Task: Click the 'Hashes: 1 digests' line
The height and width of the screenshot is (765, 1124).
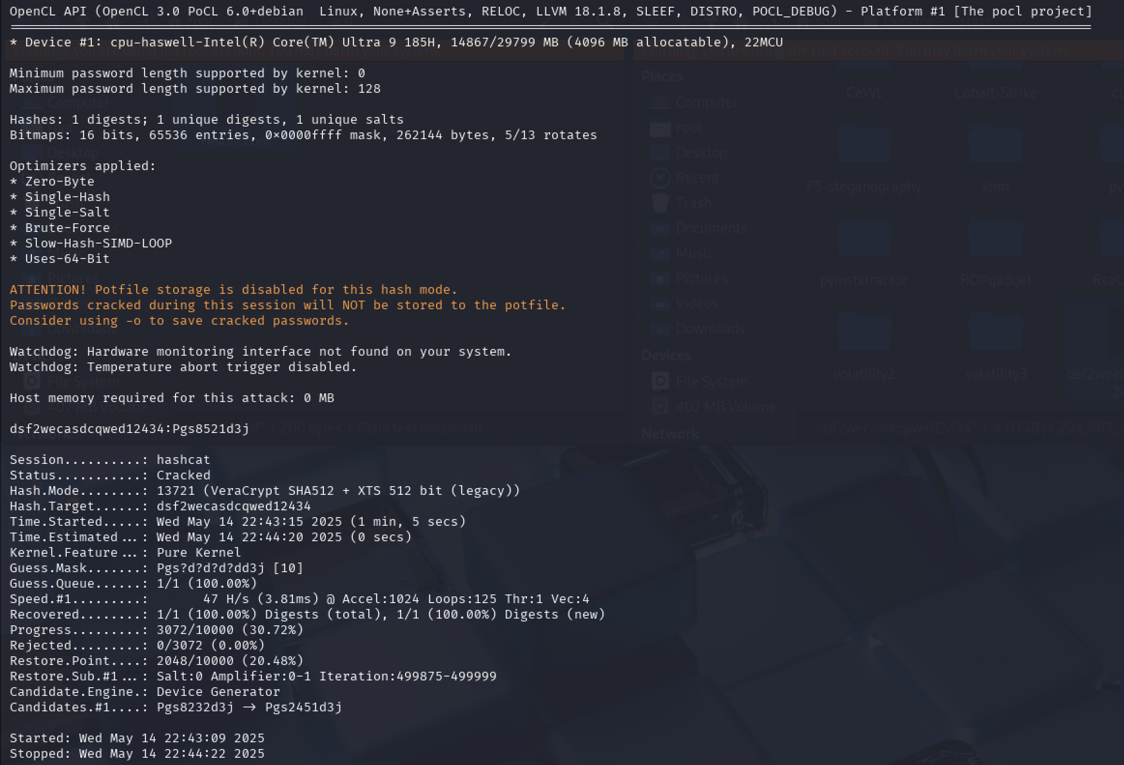Action: click(x=207, y=119)
